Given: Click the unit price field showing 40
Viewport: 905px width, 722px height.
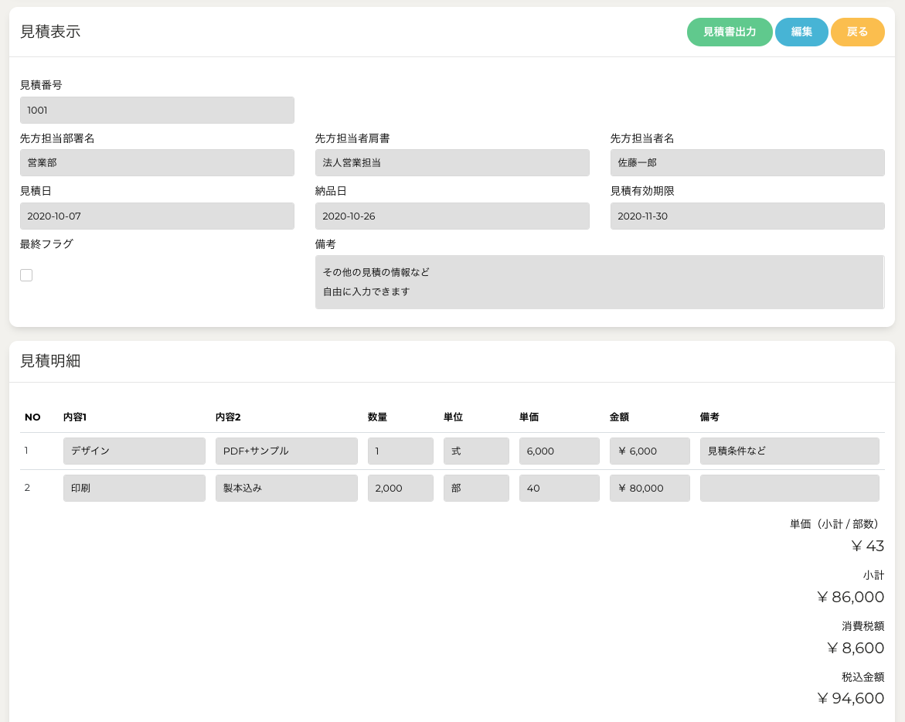Looking at the screenshot, I should pyautogui.click(x=560, y=489).
